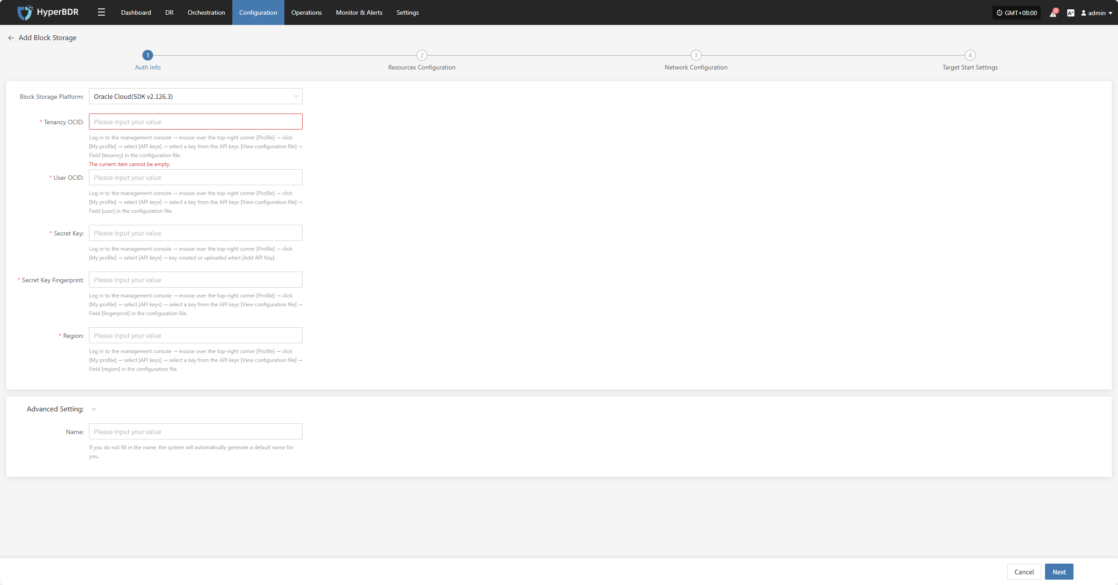Go back using the arrow icon
Screen dimensions: 1118x585
click(11, 38)
